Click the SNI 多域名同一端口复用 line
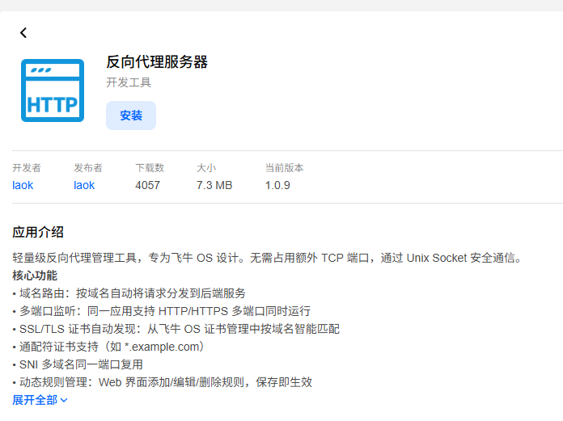 point(78,364)
